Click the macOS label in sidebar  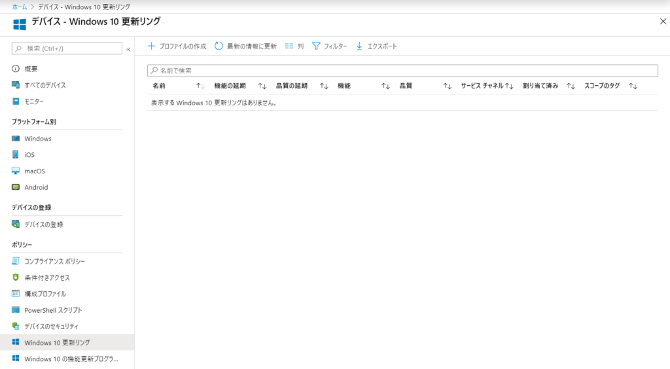(35, 171)
